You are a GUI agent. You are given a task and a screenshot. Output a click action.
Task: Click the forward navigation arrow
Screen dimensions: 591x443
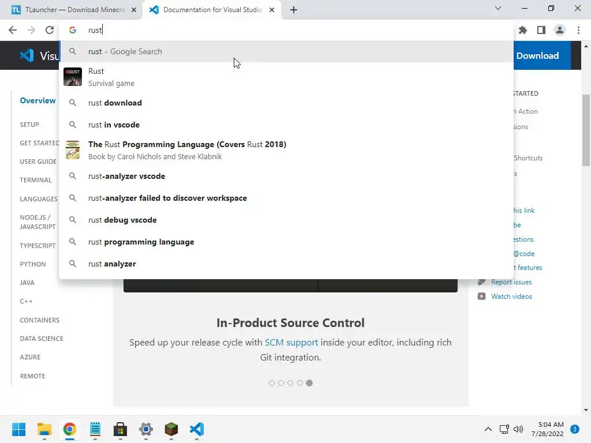coord(31,30)
